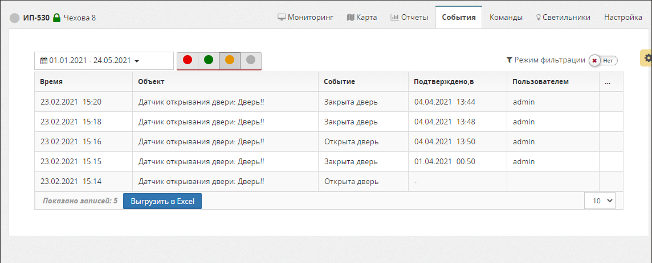
Task: Toggle the green event severity filter
Action: [x=209, y=60]
